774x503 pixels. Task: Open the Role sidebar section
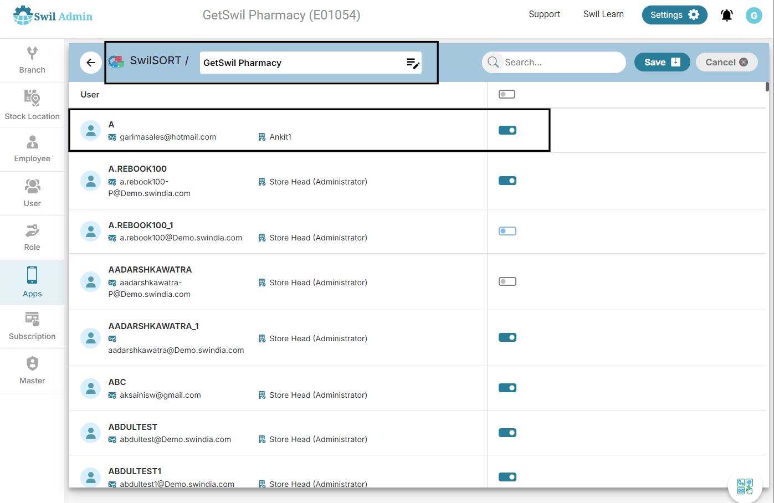point(32,238)
